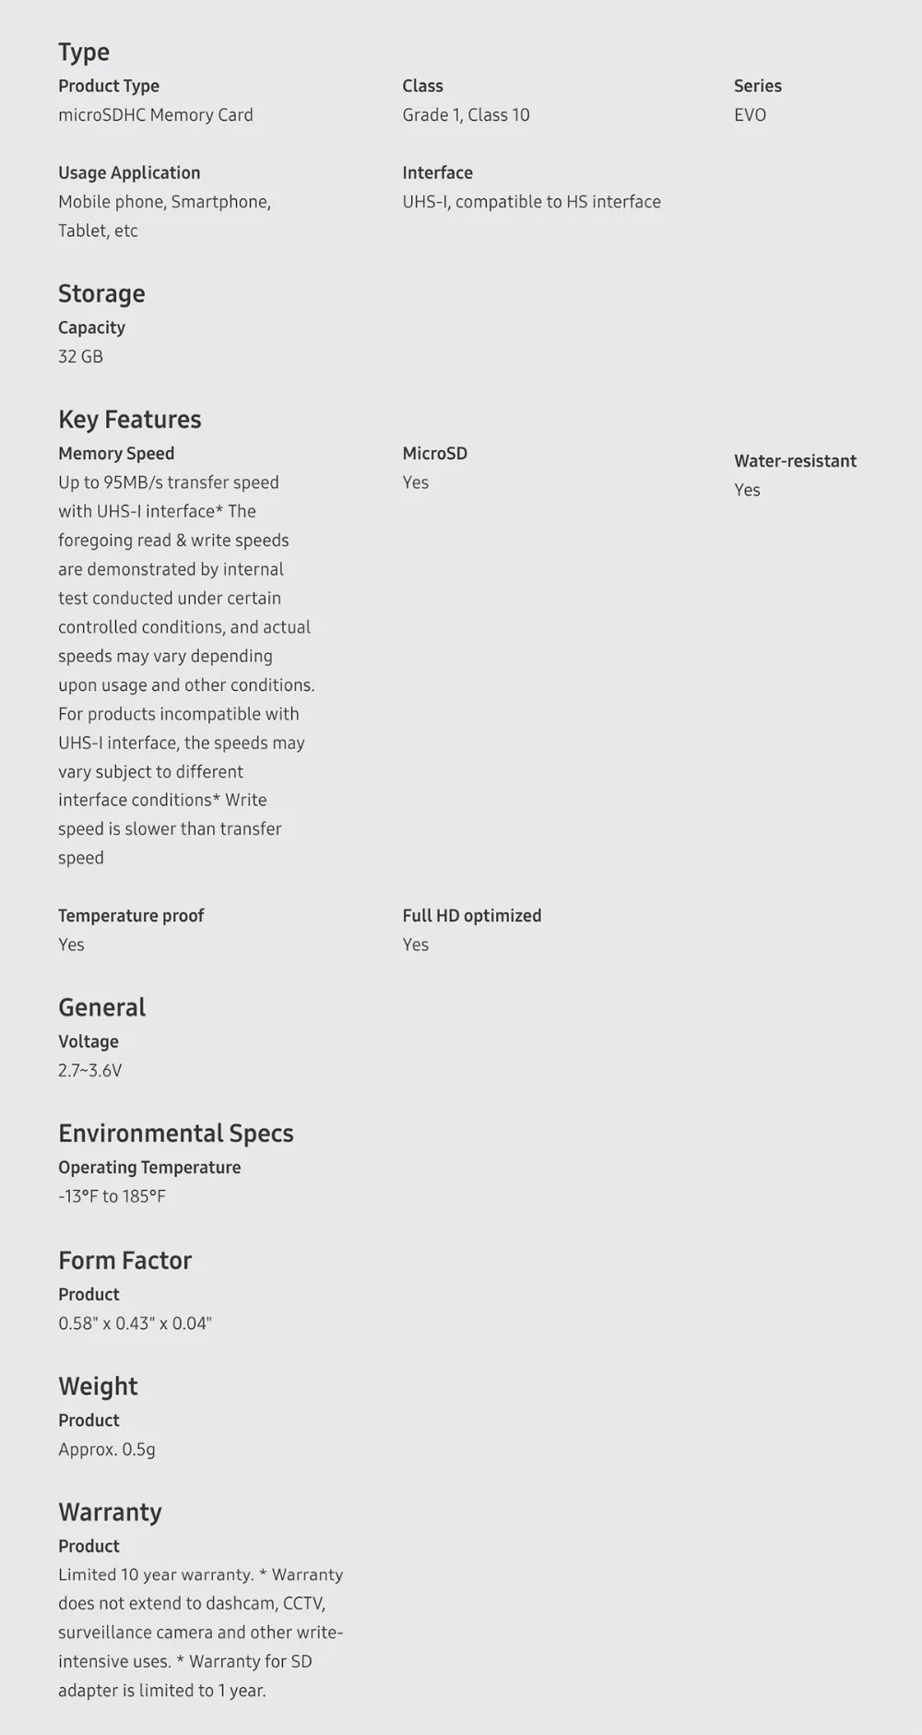Click the Approx. 0.5g weight value
The height and width of the screenshot is (1735, 922).
107,1449
